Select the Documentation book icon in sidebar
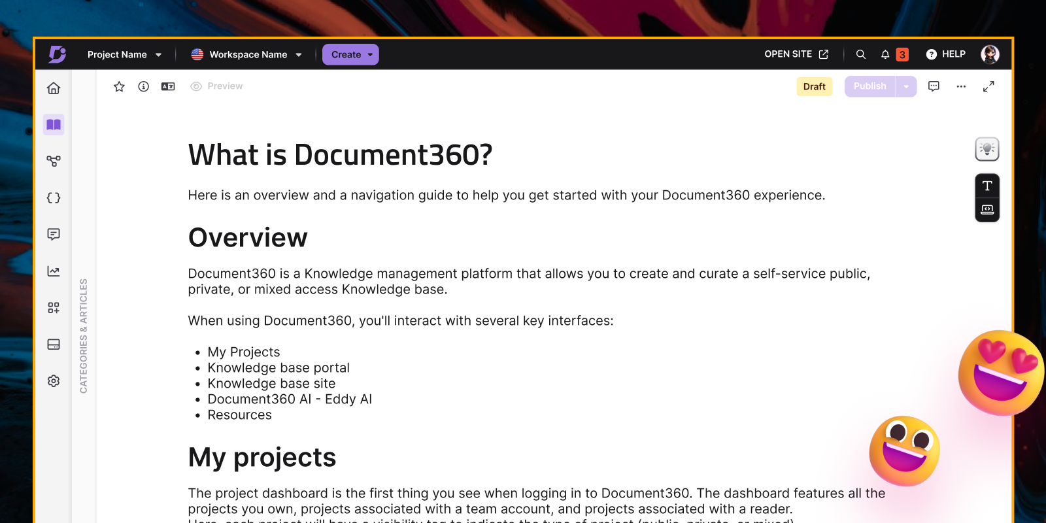The height and width of the screenshot is (523, 1046). click(54, 124)
